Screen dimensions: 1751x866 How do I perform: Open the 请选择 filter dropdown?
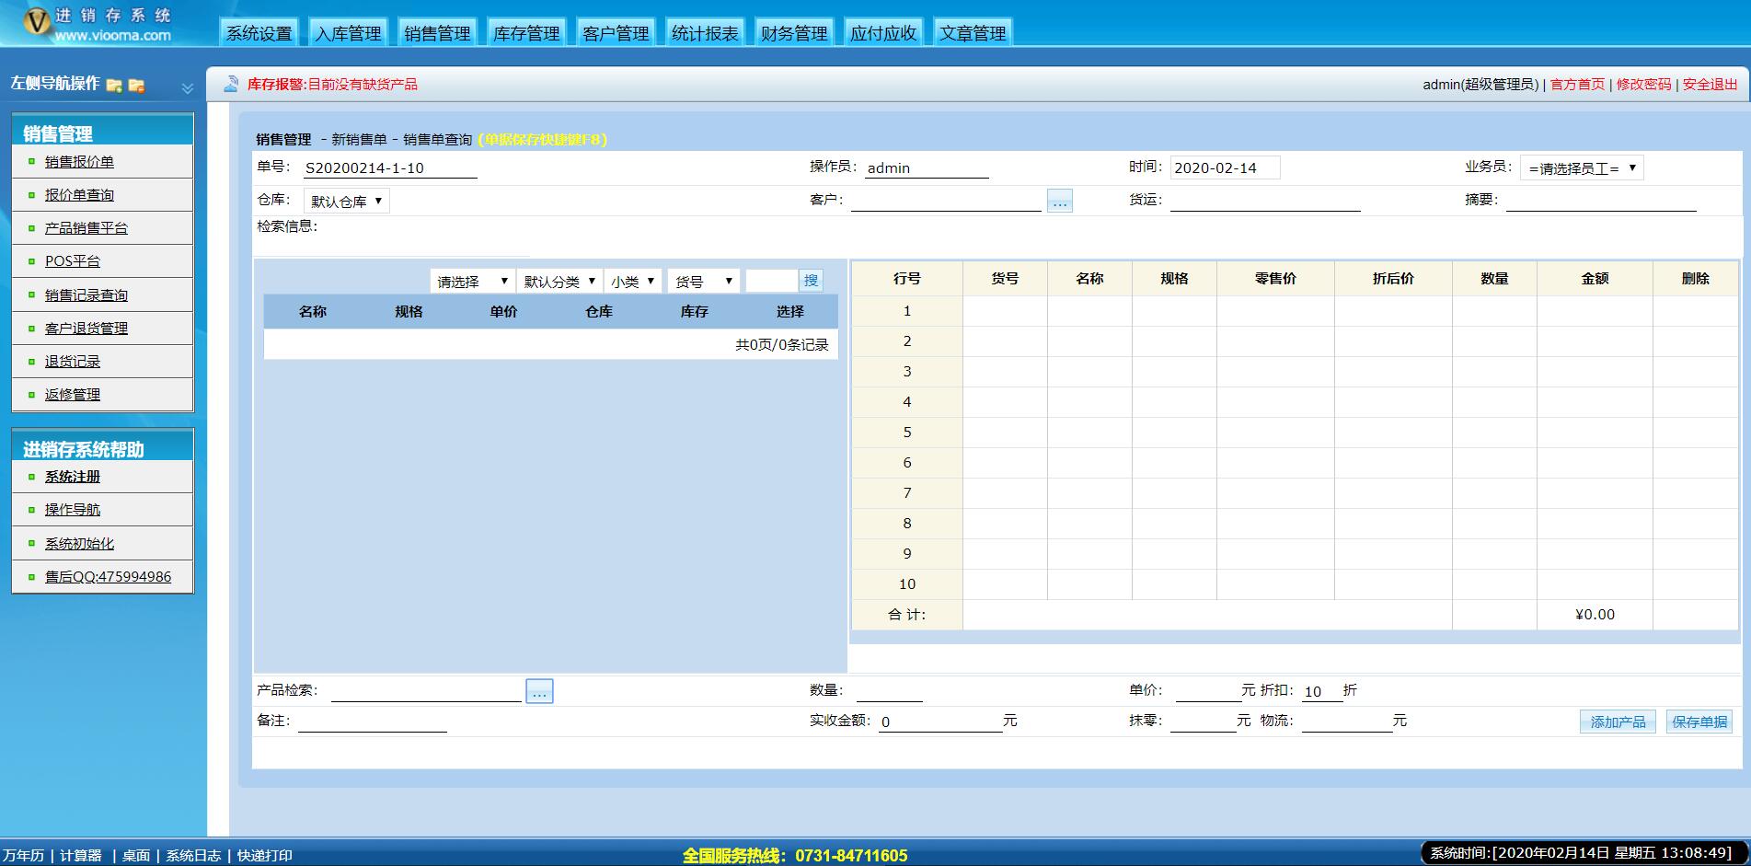coord(472,282)
